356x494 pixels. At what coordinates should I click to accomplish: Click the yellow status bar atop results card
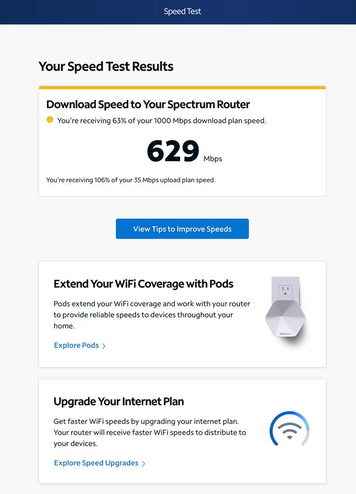coord(182,87)
